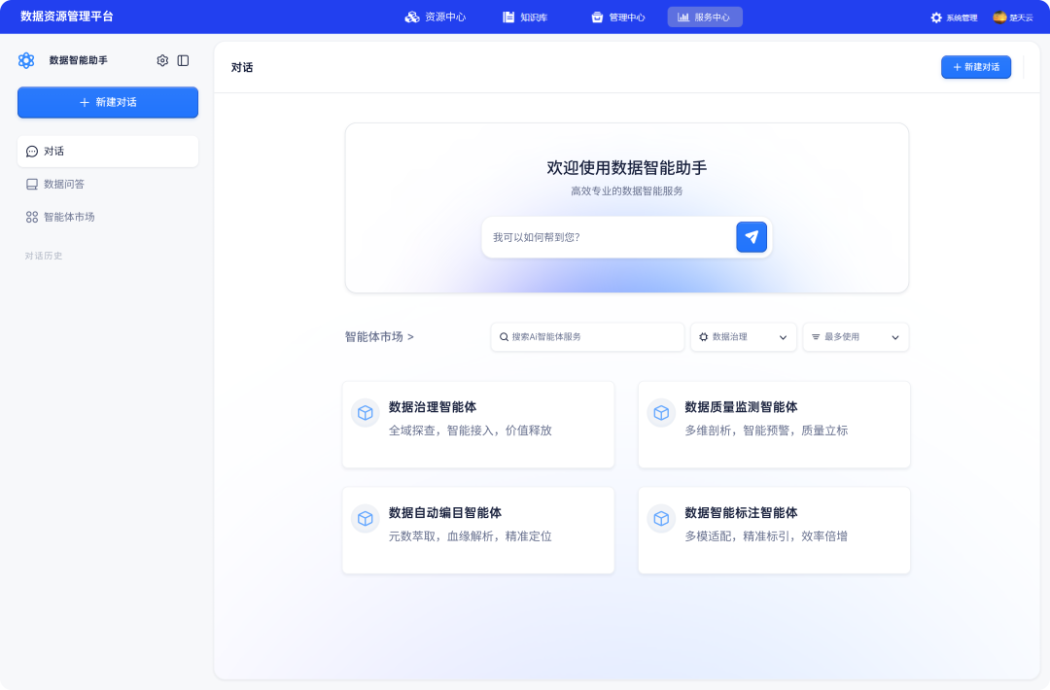Image resolution: width=1050 pixels, height=690 pixels.
Task: Click the 数据资源管理平台 title
Action: [x=67, y=17]
